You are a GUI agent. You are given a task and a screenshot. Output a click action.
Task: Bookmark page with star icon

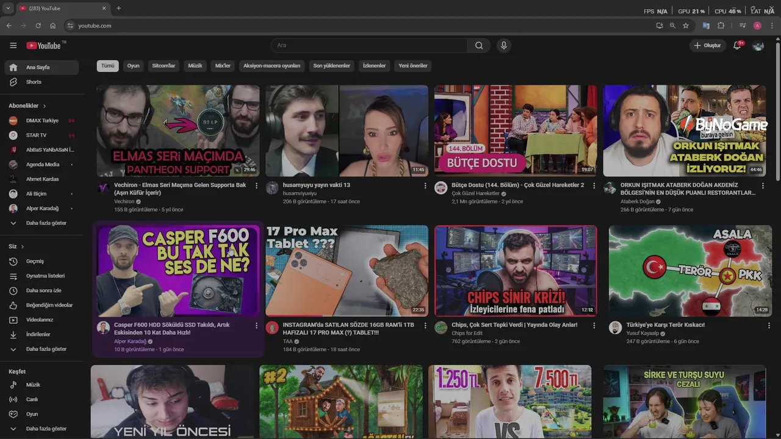[686, 26]
